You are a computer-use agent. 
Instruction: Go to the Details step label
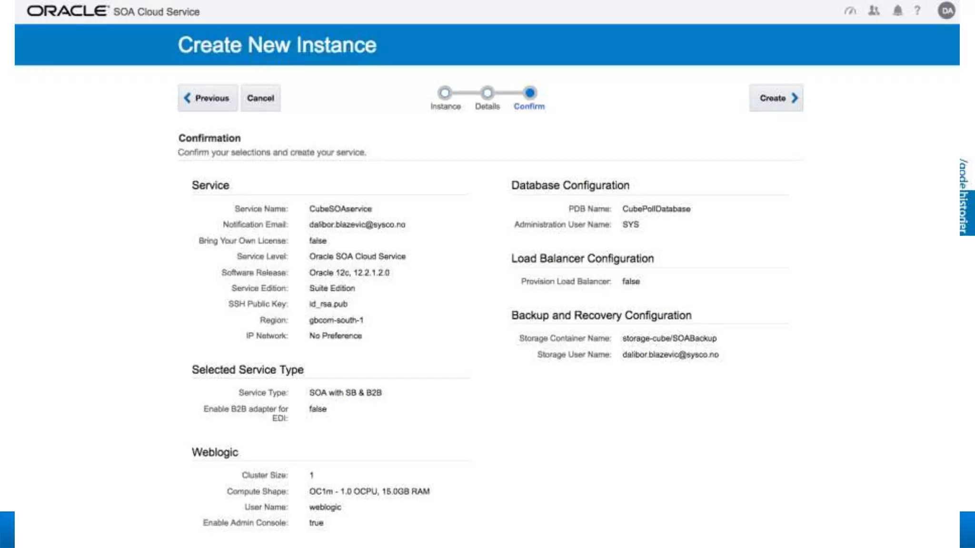(x=487, y=107)
